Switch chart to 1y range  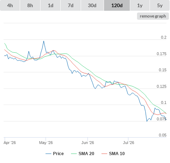click(x=140, y=5)
